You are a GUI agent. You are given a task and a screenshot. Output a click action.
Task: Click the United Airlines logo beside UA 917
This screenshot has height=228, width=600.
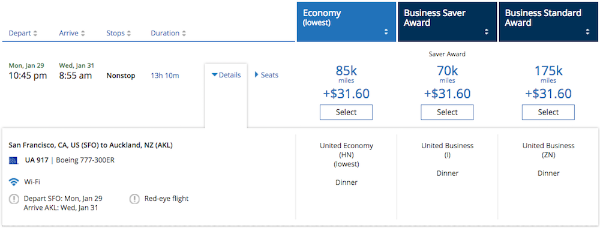click(x=14, y=160)
